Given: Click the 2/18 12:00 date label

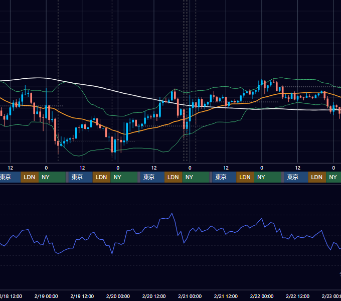Looking at the screenshot, I should [11, 296].
